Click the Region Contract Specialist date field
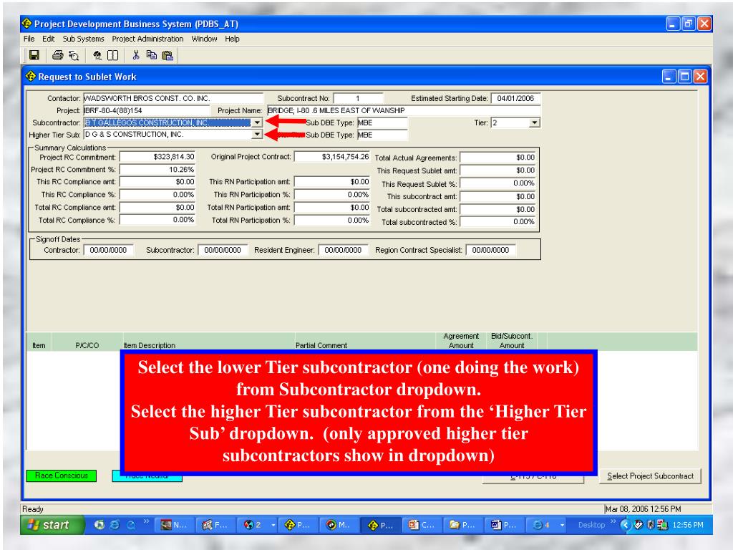 coord(491,250)
